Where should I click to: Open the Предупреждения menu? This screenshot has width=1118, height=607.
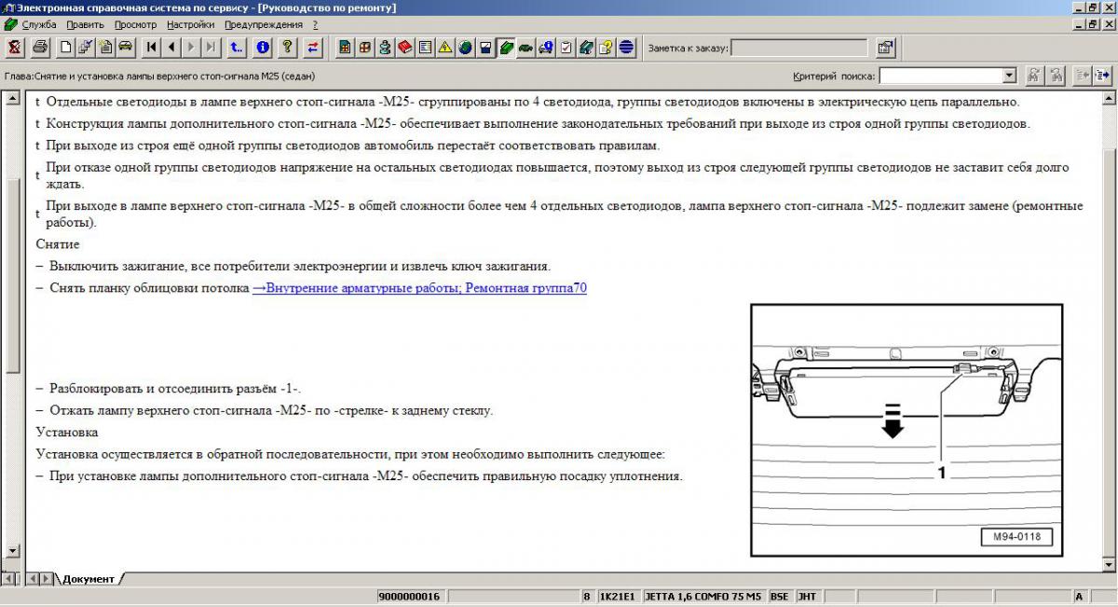[x=264, y=24]
